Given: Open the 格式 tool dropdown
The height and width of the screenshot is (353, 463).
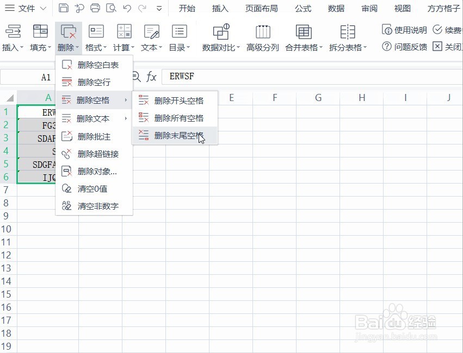Looking at the screenshot, I should [96, 38].
